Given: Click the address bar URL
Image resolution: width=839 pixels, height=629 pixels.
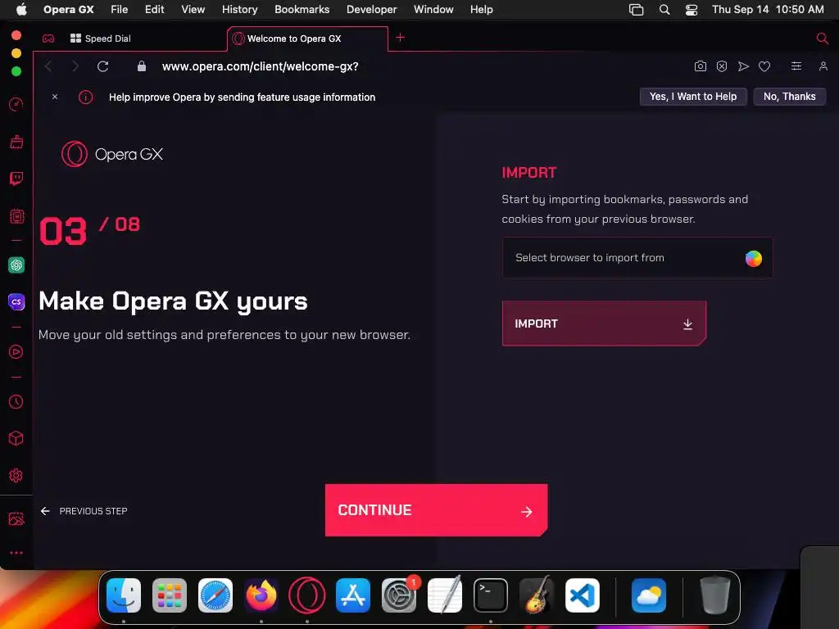Looking at the screenshot, I should 260,66.
